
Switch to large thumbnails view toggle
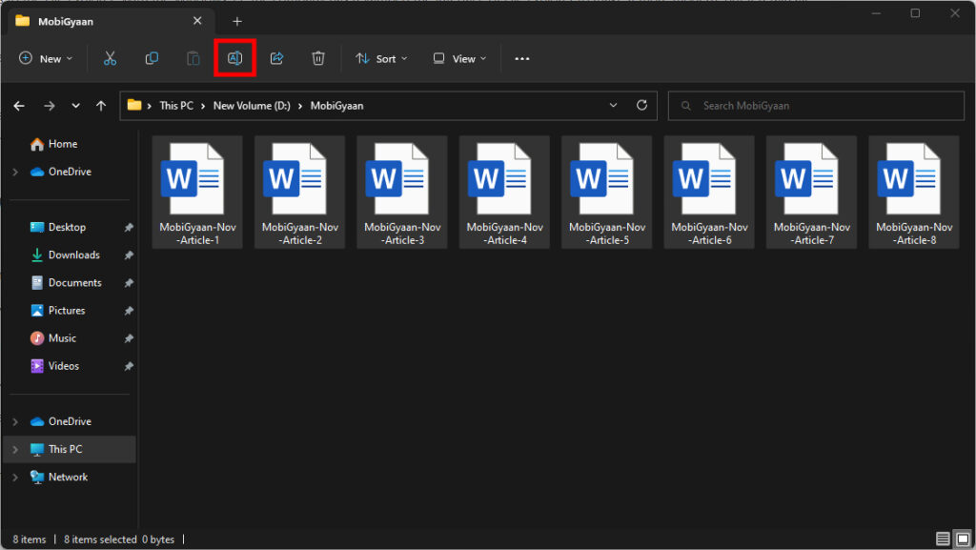coord(962,540)
